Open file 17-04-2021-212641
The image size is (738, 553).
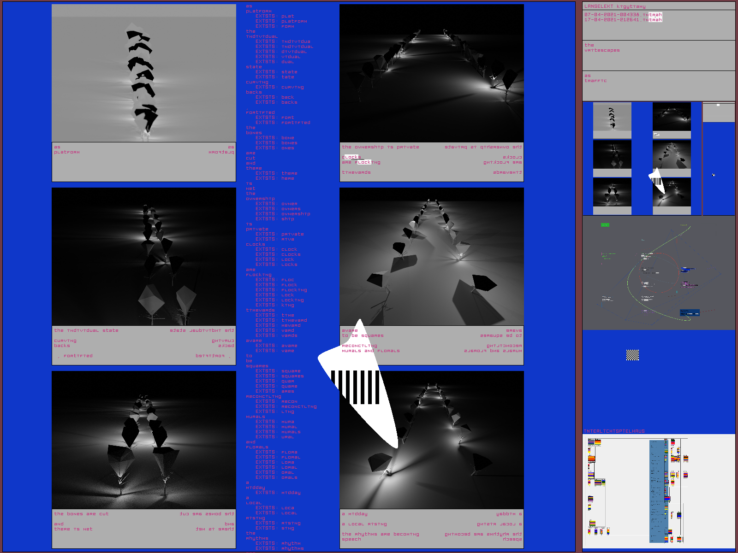623,20
